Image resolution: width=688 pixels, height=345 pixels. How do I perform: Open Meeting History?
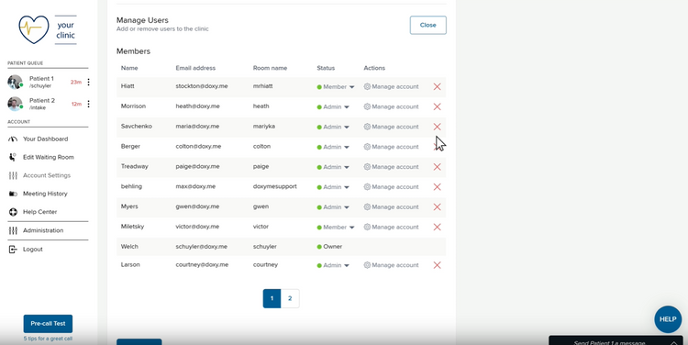[x=45, y=194]
